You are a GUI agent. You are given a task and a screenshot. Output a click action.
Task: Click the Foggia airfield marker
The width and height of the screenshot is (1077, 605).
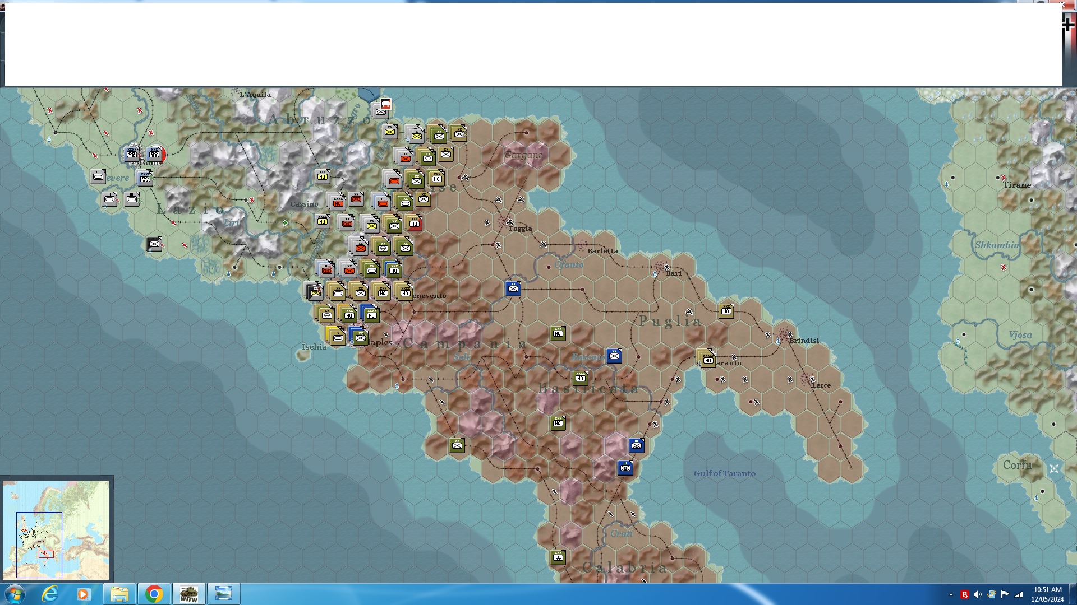[x=509, y=222]
